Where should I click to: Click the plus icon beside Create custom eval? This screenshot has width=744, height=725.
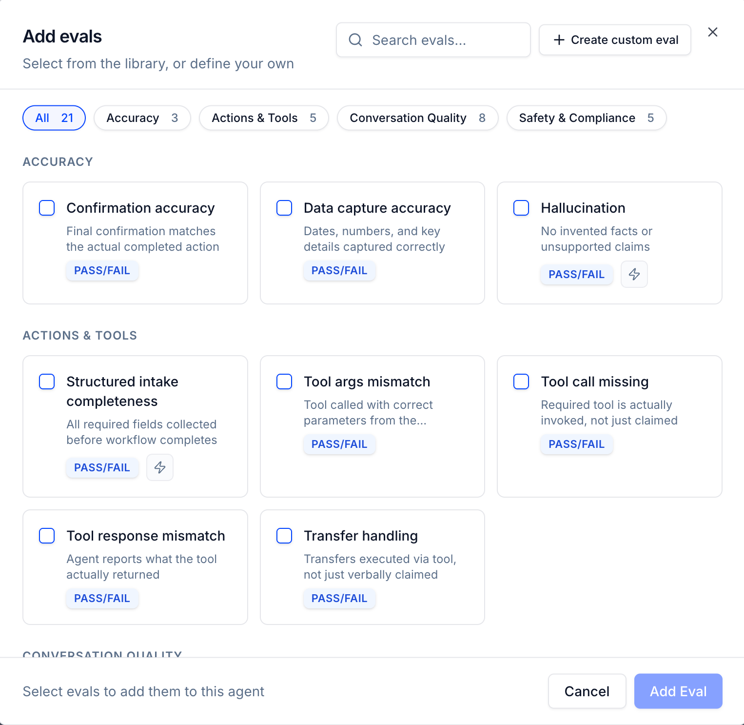[x=559, y=40]
